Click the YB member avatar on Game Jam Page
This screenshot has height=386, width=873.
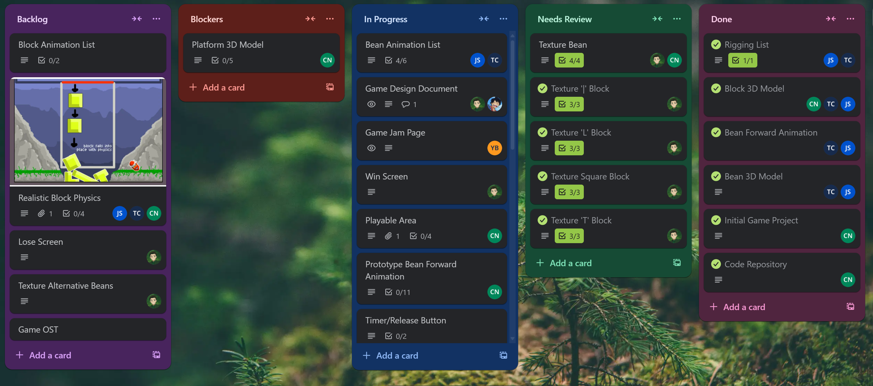(x=494, y=148)
